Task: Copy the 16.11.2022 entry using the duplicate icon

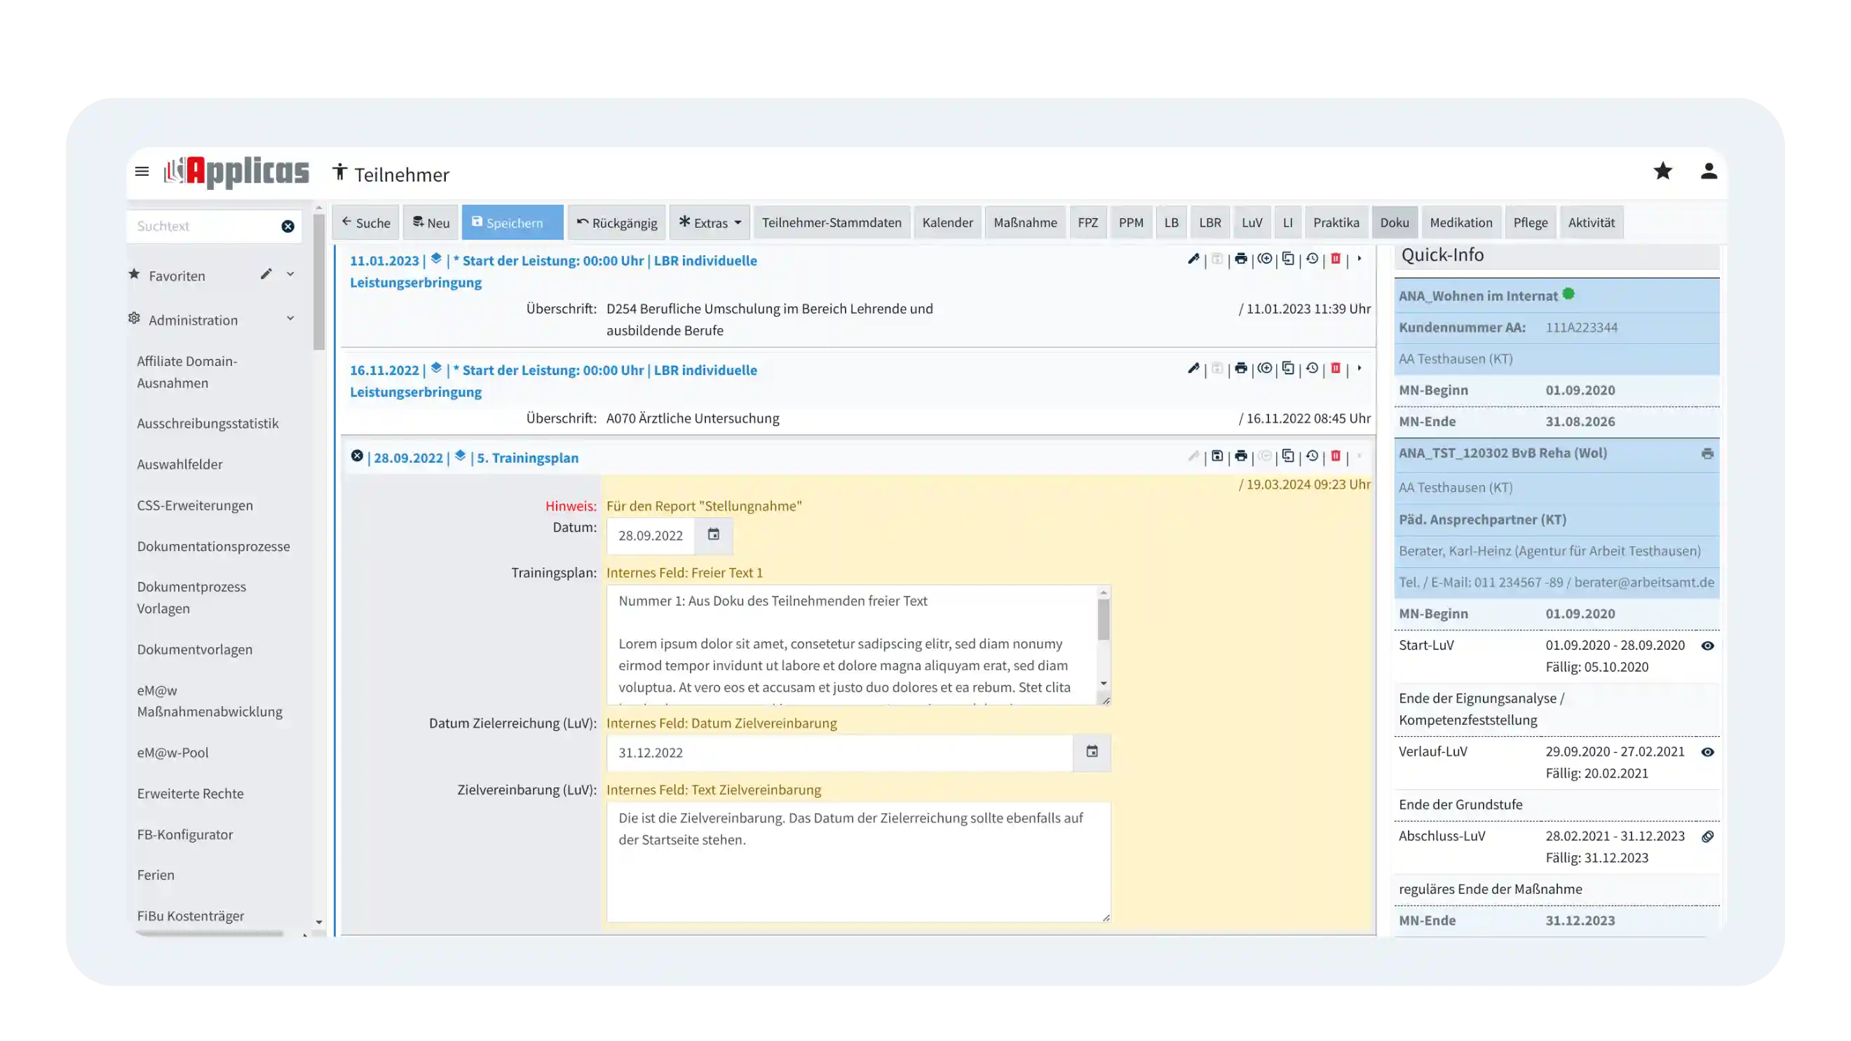Action: [1288, 369]
